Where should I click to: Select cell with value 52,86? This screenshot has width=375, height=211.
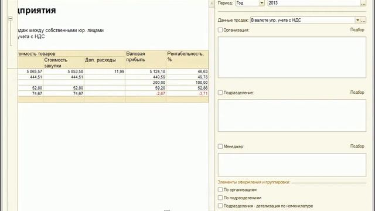pos(187,88)
